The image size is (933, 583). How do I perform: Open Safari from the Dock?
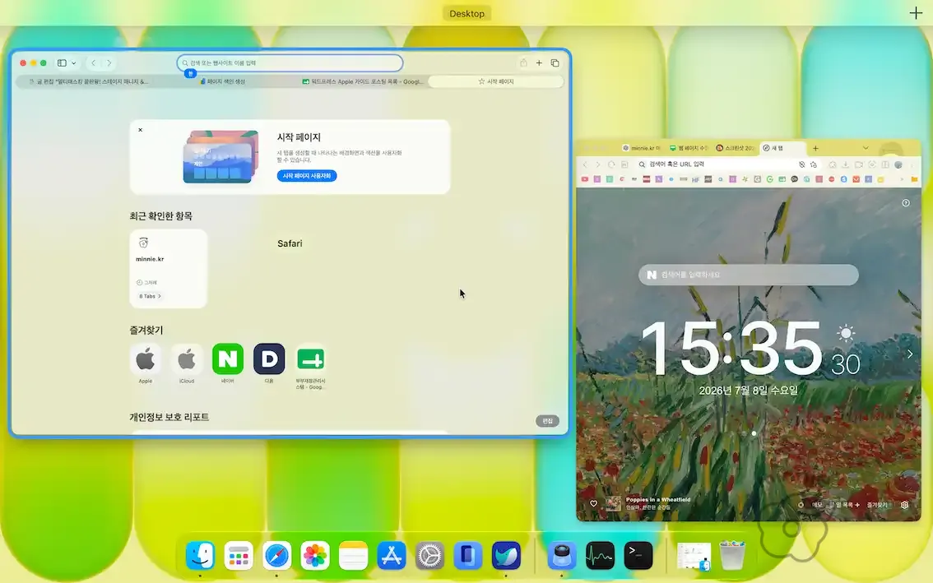276,556
